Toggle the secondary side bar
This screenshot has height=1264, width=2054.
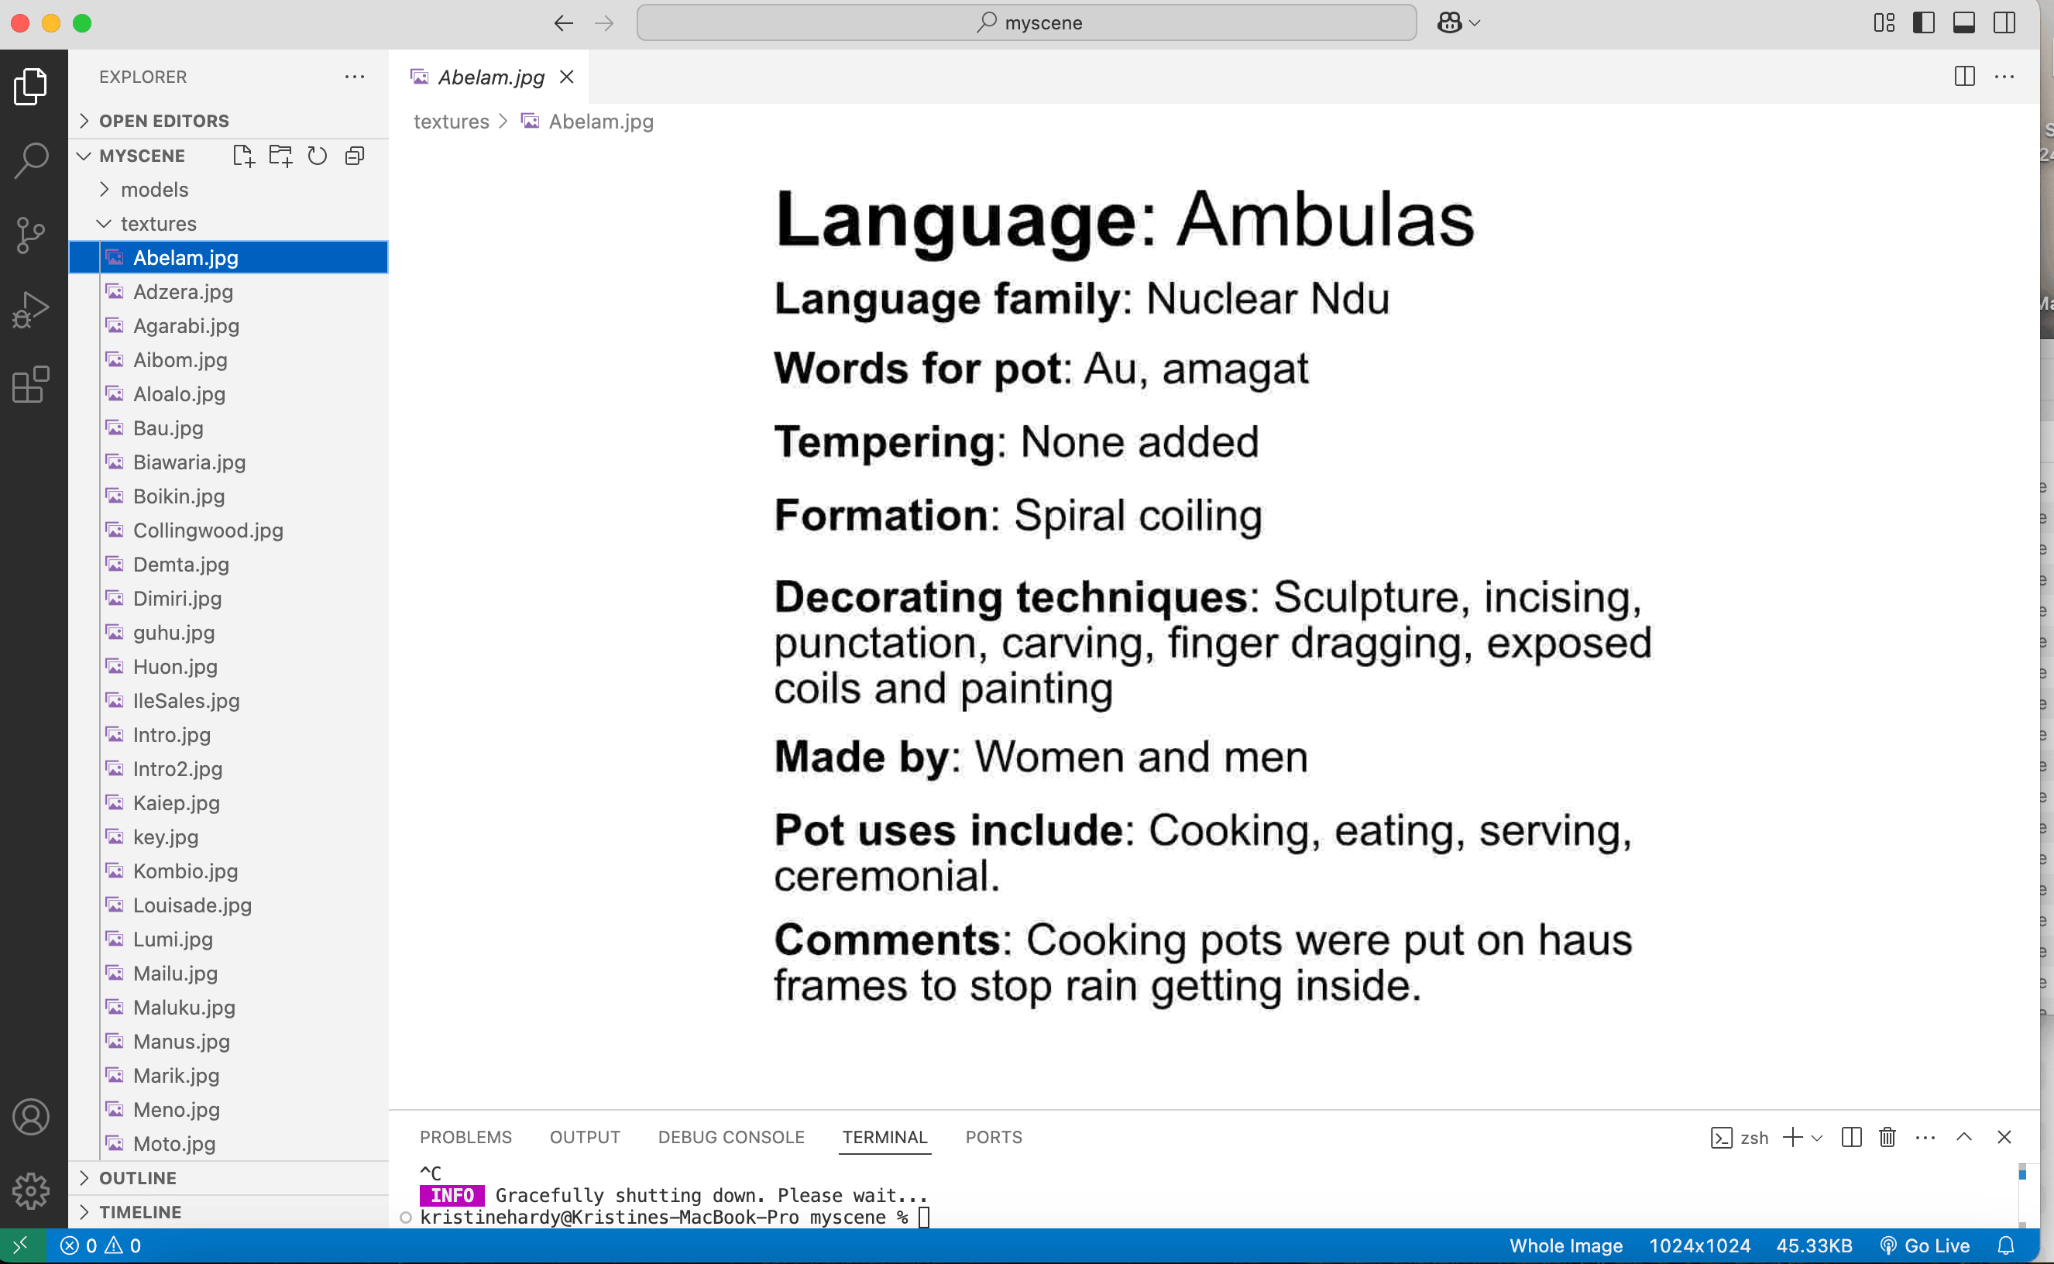coord(2004,22)
